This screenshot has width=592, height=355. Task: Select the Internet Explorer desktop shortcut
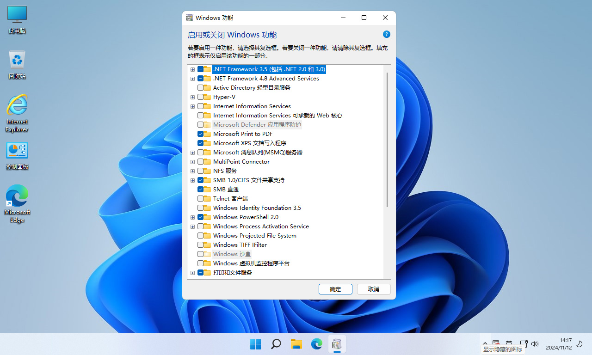[17, 113]
